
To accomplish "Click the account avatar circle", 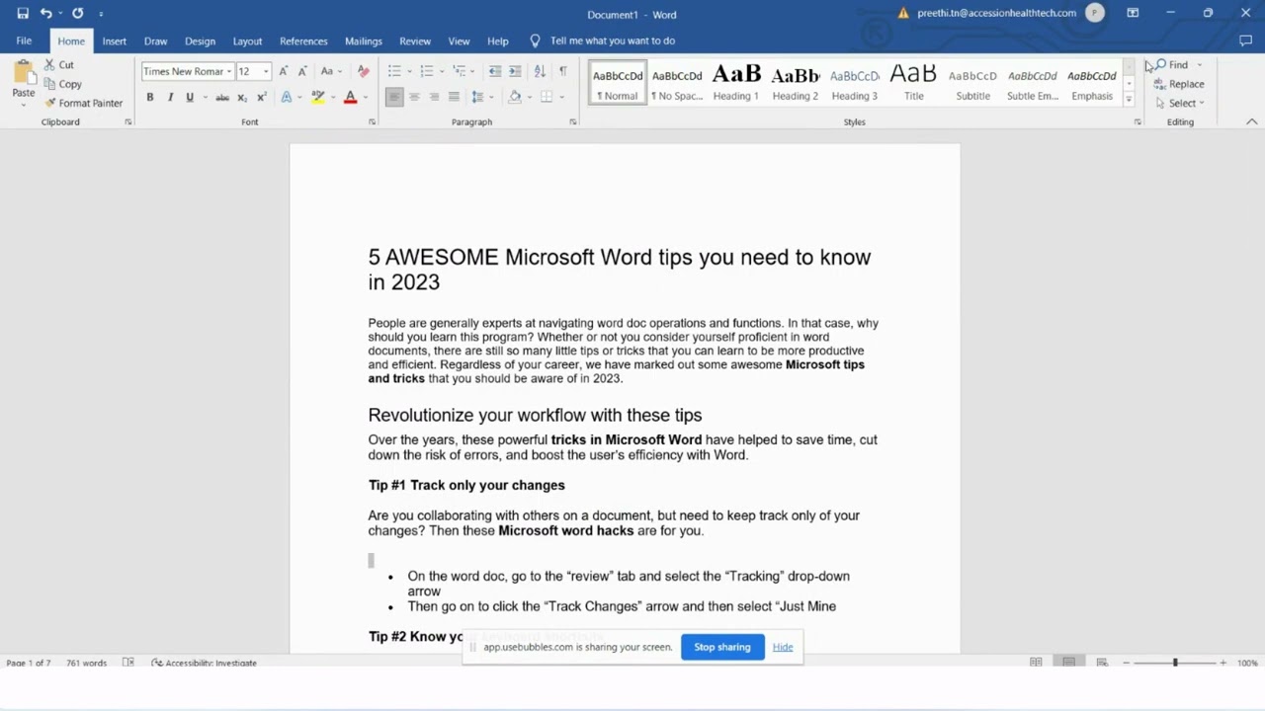I will (1094, 13).
